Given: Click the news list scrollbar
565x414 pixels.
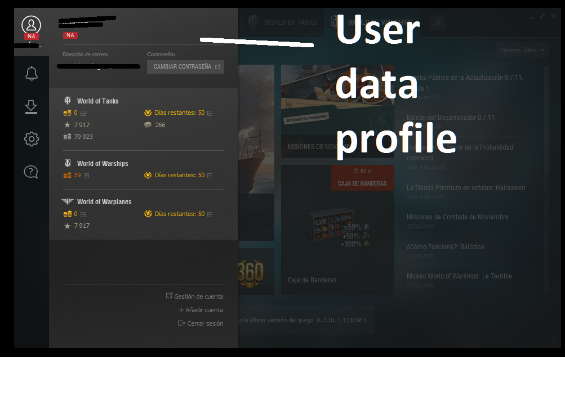Looking at the screenshot, I should coord(546,120).
